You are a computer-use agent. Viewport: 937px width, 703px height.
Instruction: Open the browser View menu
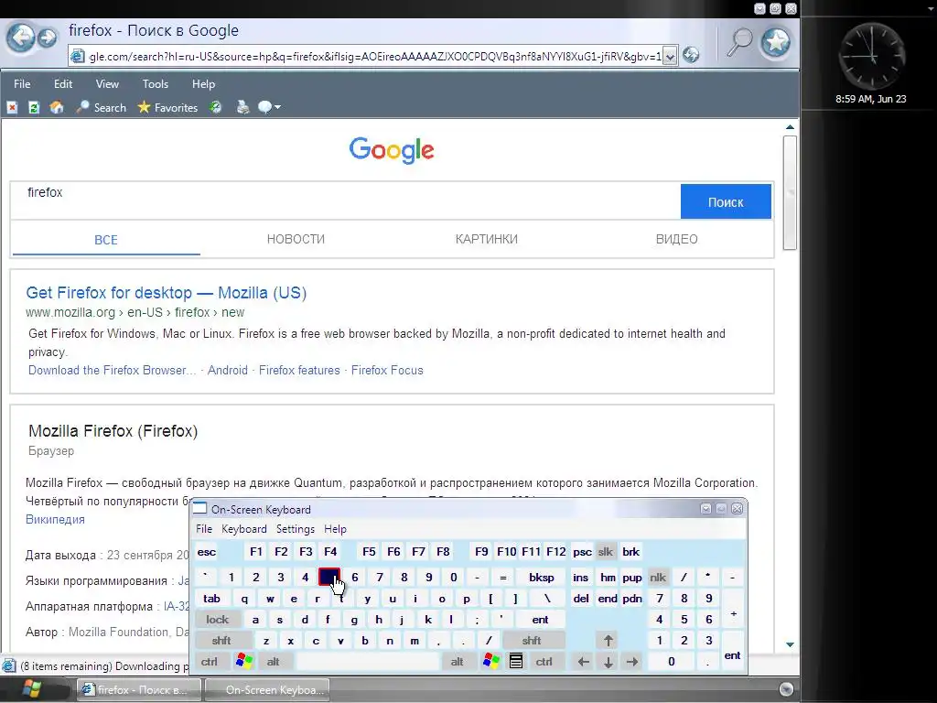[107, 84]
